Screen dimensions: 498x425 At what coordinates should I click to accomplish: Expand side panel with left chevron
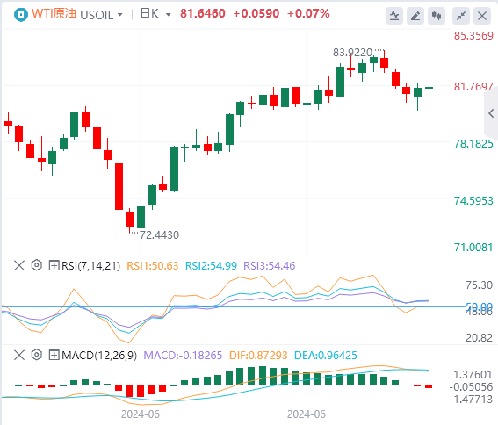pyautogui.click(x=491, y=113)
